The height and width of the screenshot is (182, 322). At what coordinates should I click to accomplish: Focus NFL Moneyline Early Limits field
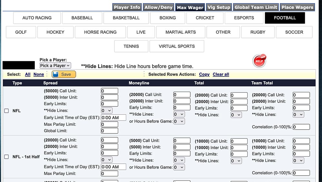coord(182,107)
